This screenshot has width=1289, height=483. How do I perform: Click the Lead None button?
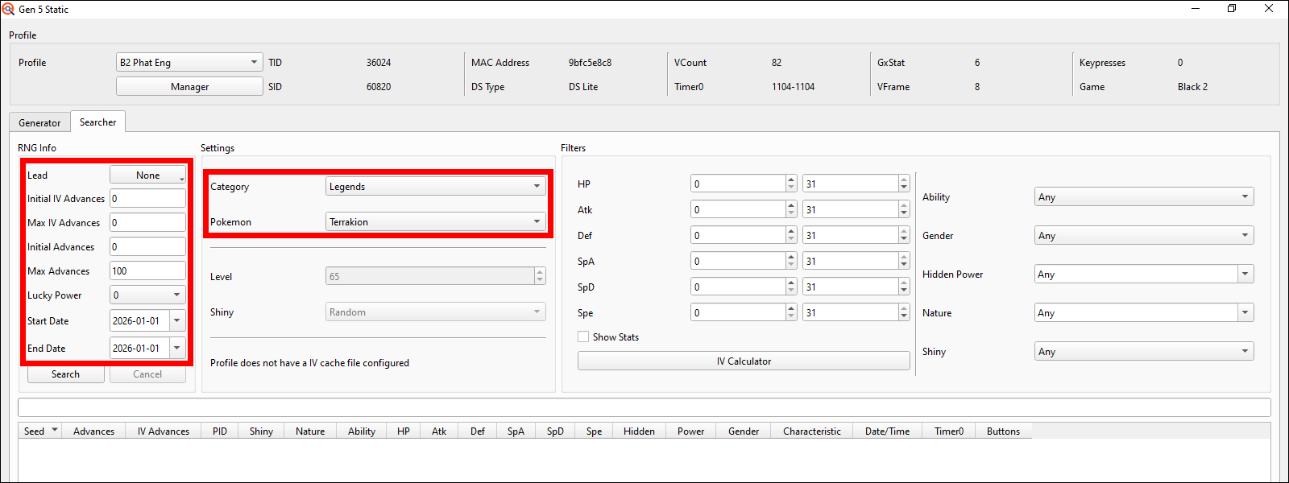pos(147,175)
